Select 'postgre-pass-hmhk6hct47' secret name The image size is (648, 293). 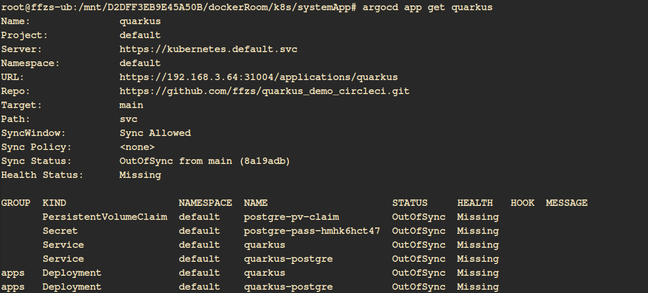312,231
